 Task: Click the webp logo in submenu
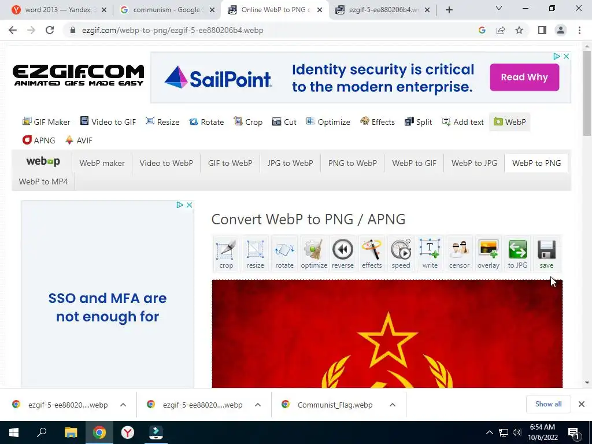(43, 162)
